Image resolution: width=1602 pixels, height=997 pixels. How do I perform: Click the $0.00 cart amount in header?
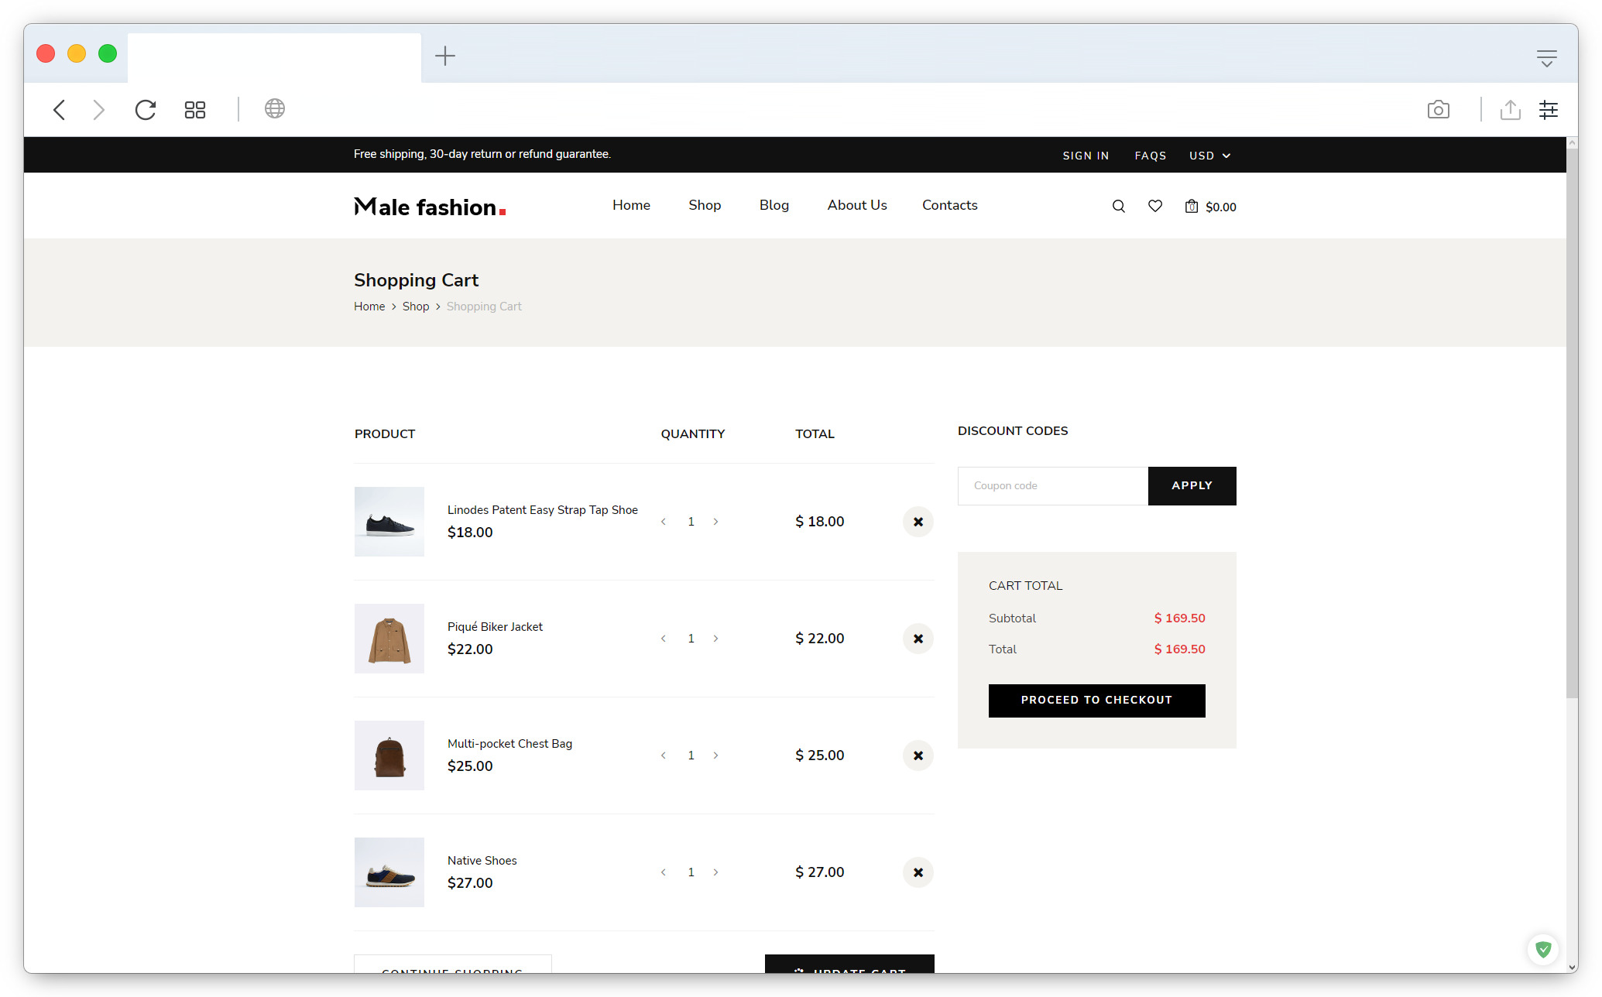[x=1221, y=207]
